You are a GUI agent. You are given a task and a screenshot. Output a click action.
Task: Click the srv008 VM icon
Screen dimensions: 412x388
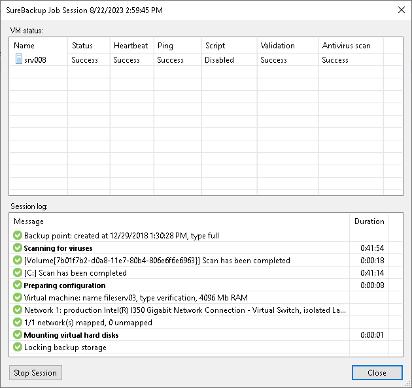coord(19,59)
